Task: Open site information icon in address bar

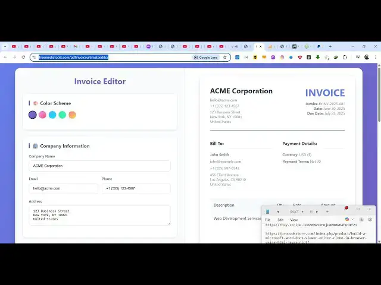Action: tap(34, 57)
